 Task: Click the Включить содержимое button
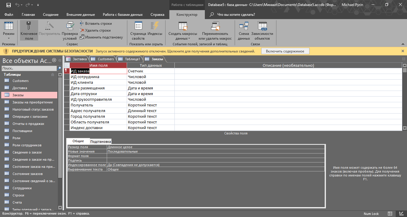coord(285,51)
